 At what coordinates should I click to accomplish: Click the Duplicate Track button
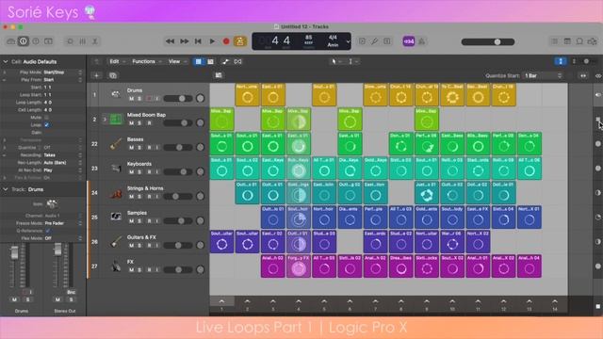pos(113,75)
